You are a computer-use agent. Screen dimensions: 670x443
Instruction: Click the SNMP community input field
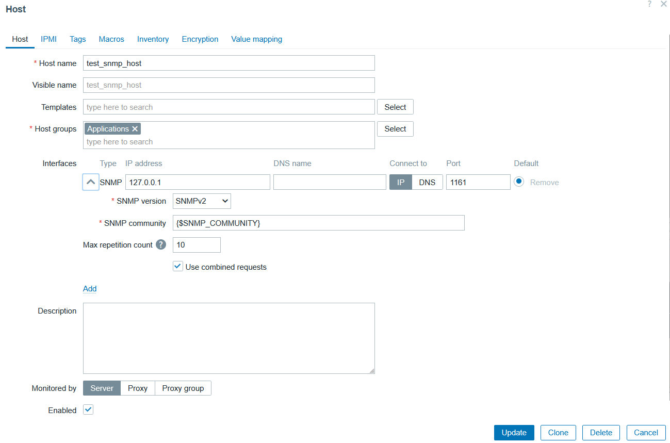pos(318,223)
